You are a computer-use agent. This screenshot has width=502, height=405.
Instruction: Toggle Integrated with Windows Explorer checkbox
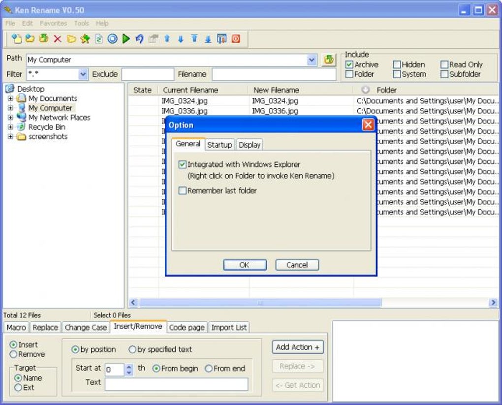pos(183,164)
